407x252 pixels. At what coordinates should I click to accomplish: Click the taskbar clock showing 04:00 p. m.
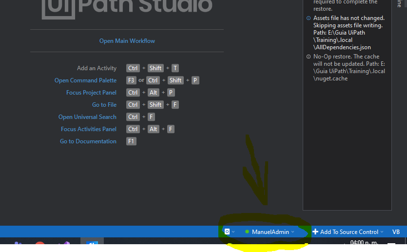[364, 242]
